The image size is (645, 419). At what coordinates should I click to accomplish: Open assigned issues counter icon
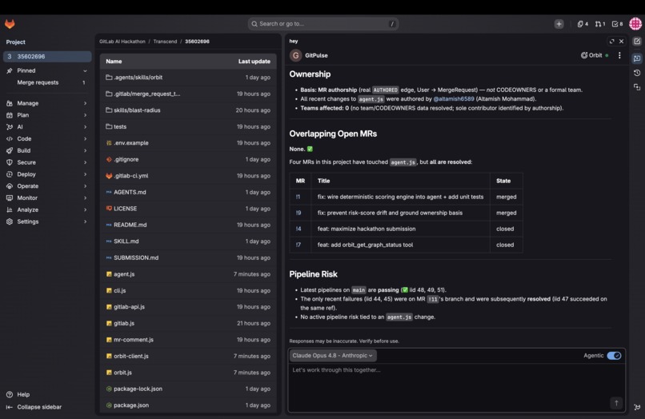point(583,24)
